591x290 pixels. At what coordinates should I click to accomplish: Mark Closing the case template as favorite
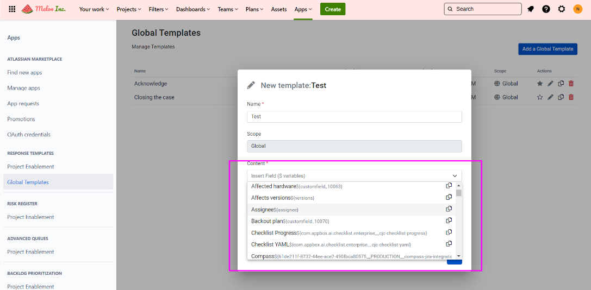click(540, 97)
